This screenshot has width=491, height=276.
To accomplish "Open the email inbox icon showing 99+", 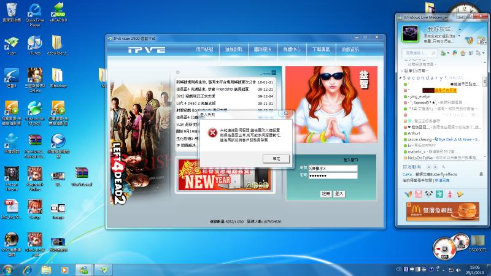I will tap(482, 40).
